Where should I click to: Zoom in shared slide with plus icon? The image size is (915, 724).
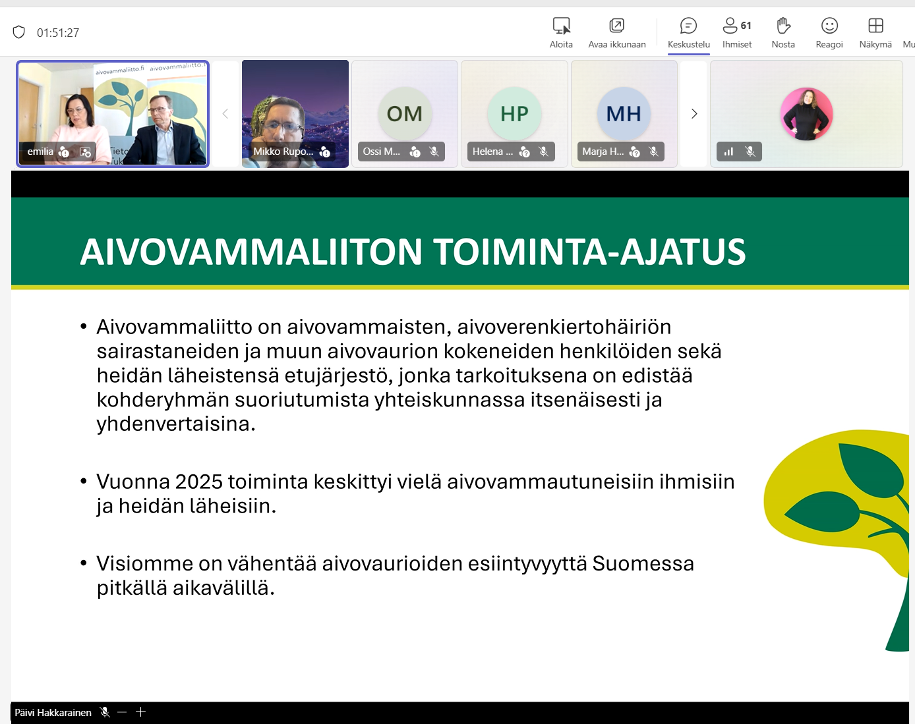(140, 712)
